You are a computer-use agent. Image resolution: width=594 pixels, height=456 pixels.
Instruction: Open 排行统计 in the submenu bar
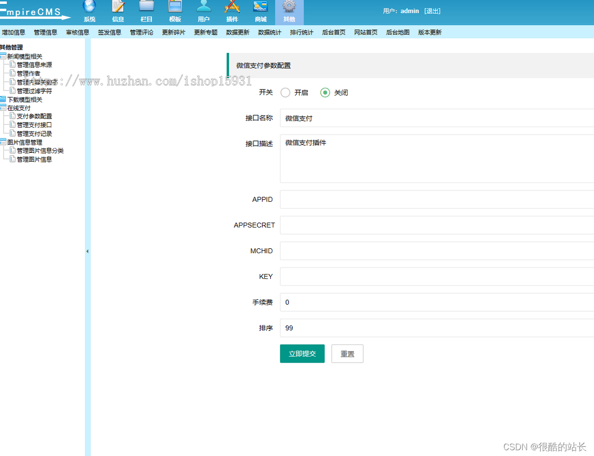[302, 33]
